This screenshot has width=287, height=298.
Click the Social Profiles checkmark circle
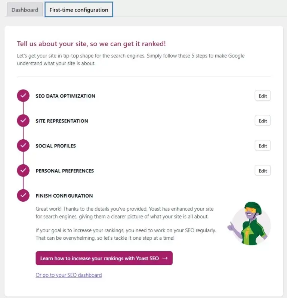click(x=23, y=146)
